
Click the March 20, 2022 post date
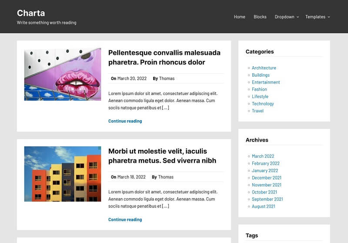(132, 78)
